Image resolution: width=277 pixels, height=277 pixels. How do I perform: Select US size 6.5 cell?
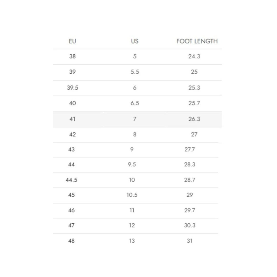(x=135, y=103)
